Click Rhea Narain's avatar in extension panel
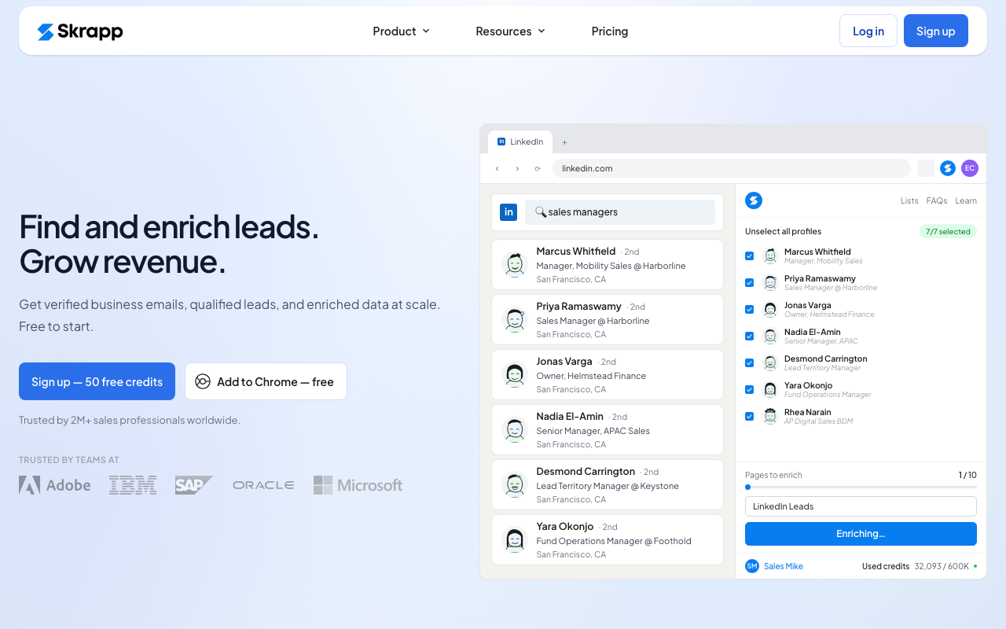The height and width of the screenshot is (629, 1006). tap(770, 416)
